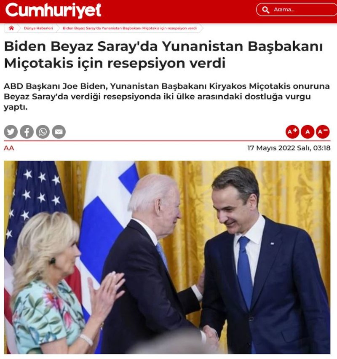Click the search magnifier icon
This screenshot has height=359, width=337.
point(265,10)
